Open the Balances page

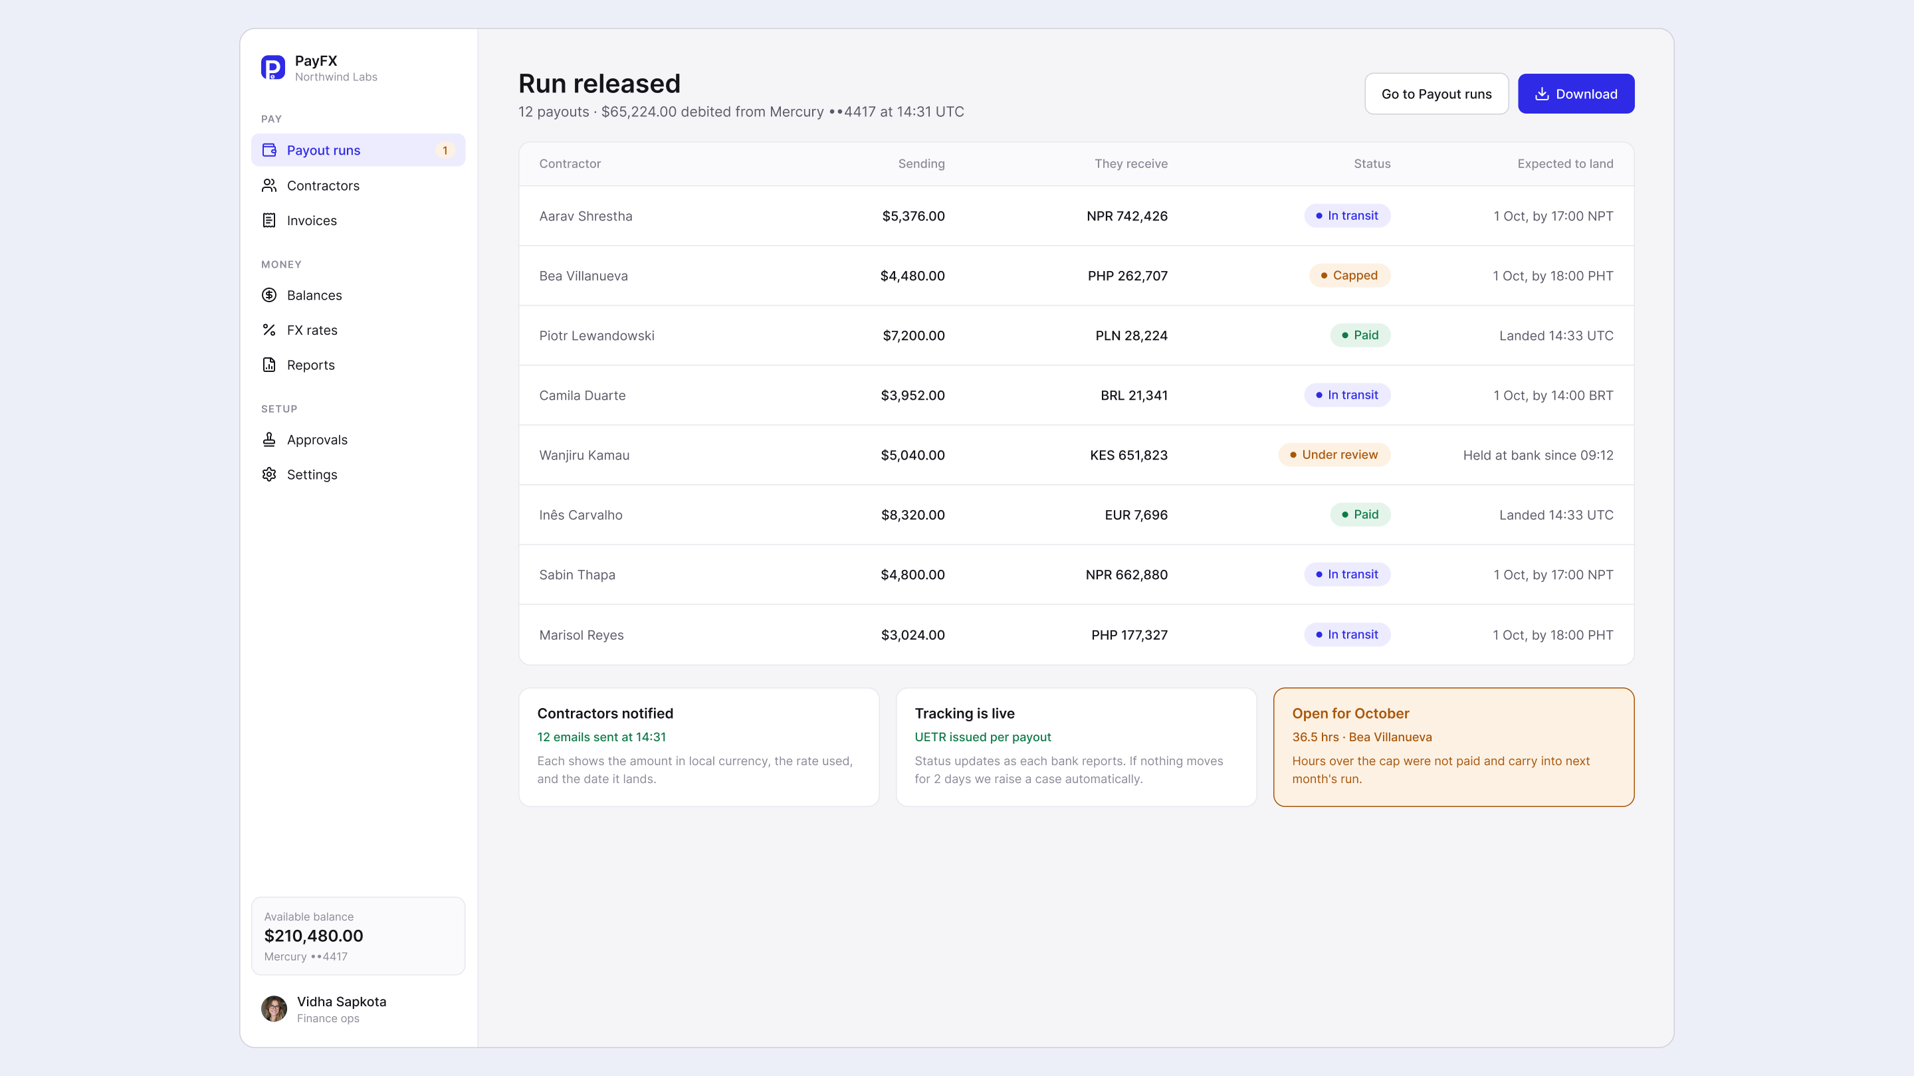point(358,295)
